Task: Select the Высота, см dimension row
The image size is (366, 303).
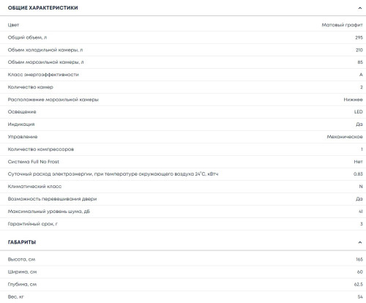Action: point(183,259)
